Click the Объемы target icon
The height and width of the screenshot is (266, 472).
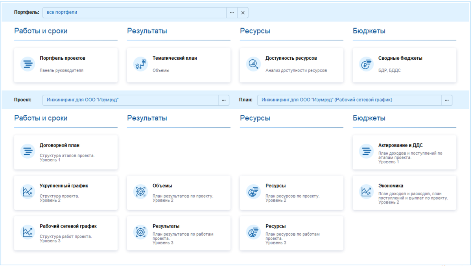click(x=140, y=192)
